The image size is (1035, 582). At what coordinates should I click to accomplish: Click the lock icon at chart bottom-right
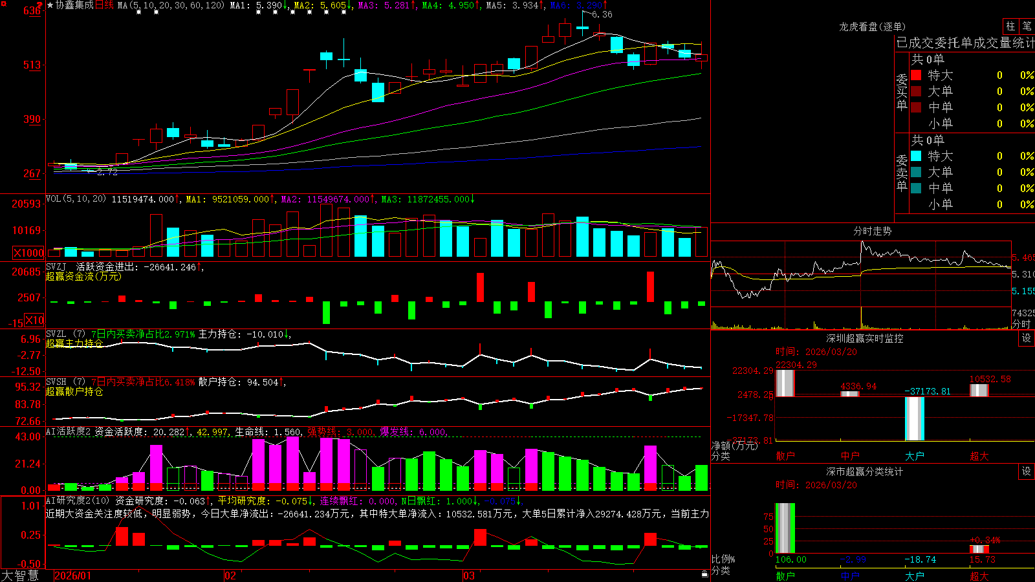(x=705, y=574)
